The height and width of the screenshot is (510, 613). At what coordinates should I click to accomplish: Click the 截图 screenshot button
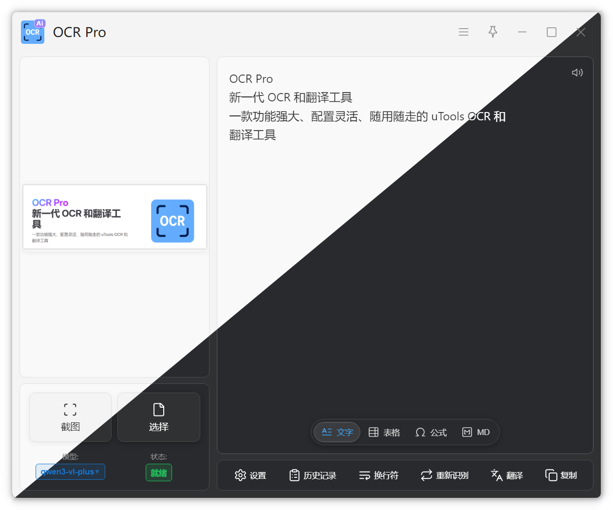(70, 417)
